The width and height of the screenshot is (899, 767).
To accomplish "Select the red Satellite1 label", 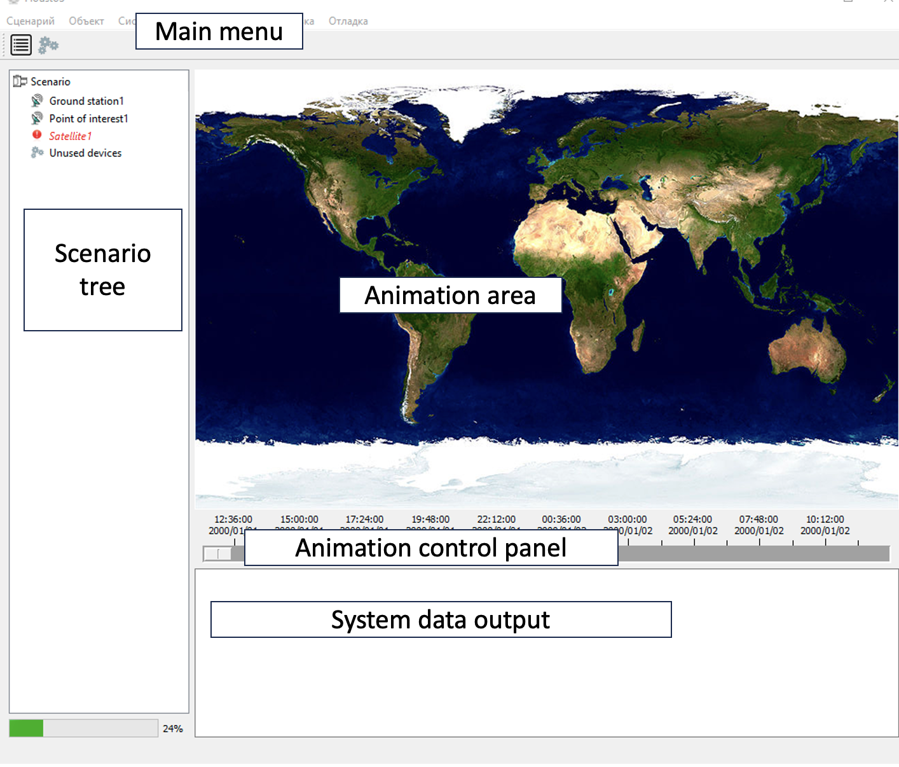I will pyautogui.click(x=70, y=136).
